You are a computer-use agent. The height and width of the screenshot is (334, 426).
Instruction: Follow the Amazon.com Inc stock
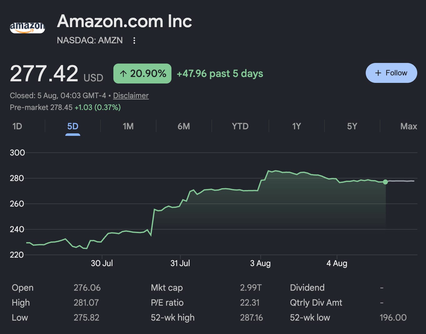pos(391,73)
